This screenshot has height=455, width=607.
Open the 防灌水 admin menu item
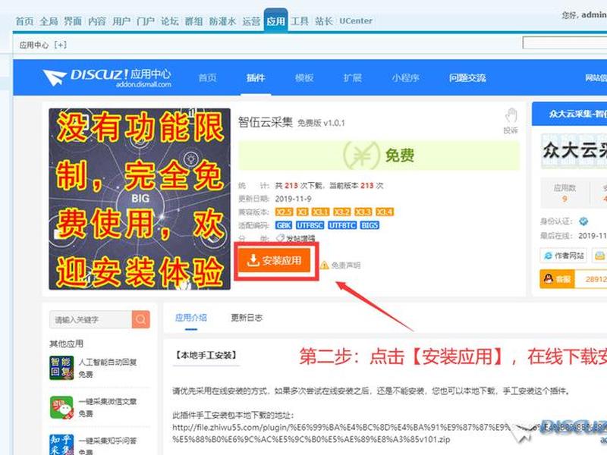[222, 21]
